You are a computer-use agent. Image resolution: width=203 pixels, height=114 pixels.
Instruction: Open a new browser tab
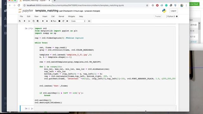55,1
